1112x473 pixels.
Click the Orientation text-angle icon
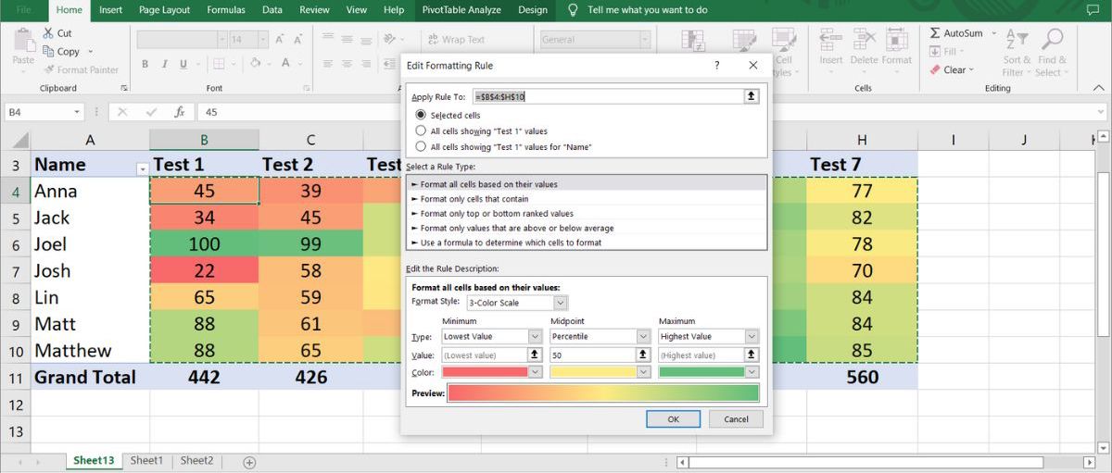(389, 40)
